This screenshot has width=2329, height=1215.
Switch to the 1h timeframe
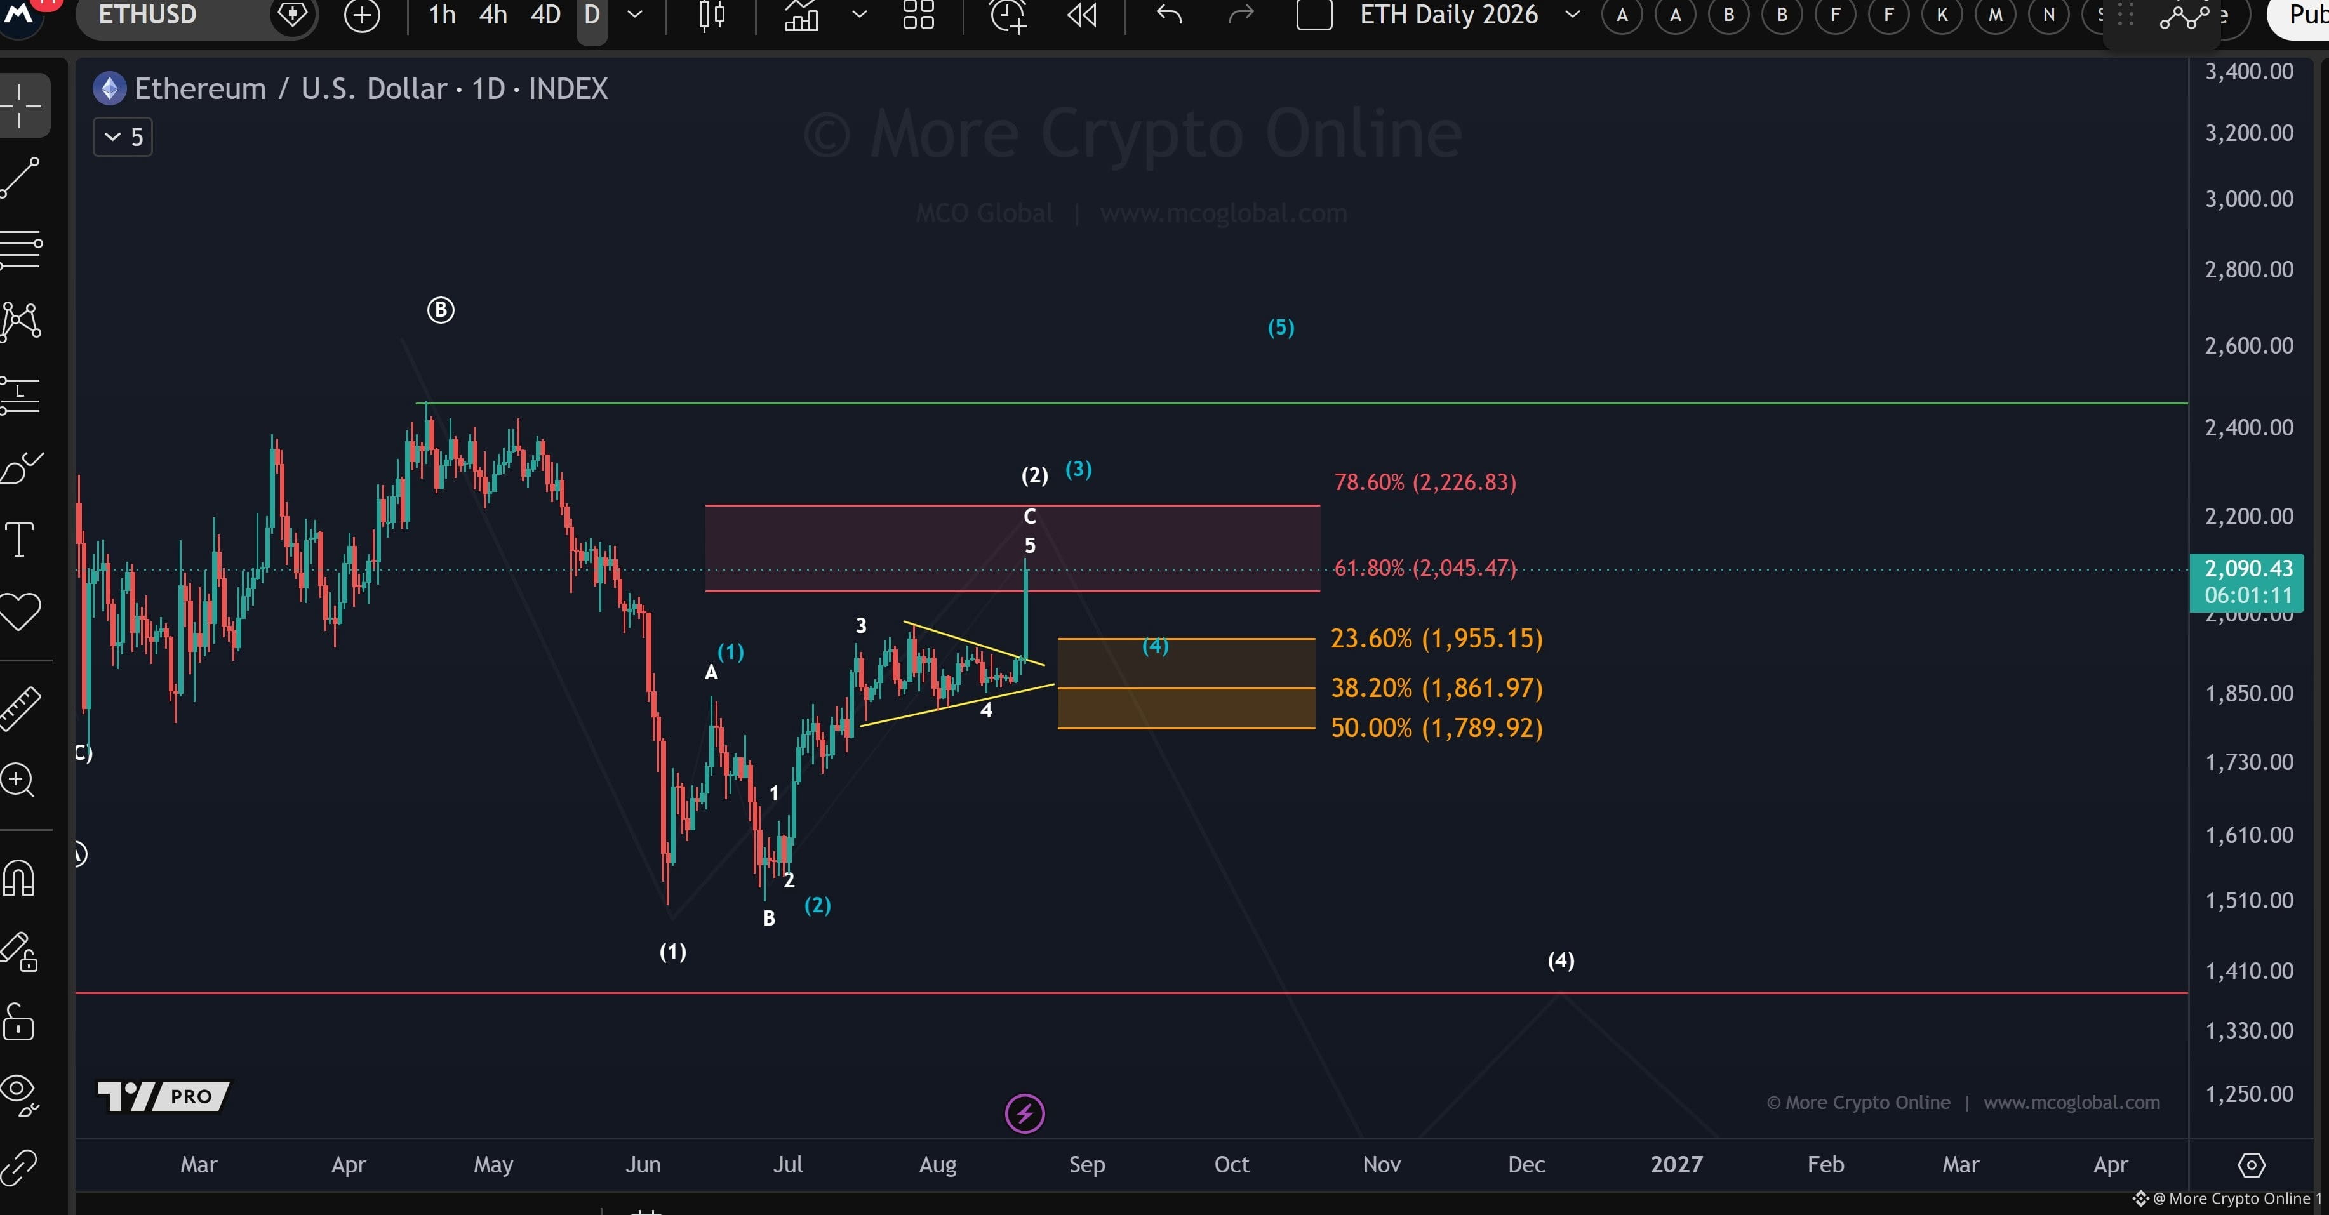[x=442, y=15]
